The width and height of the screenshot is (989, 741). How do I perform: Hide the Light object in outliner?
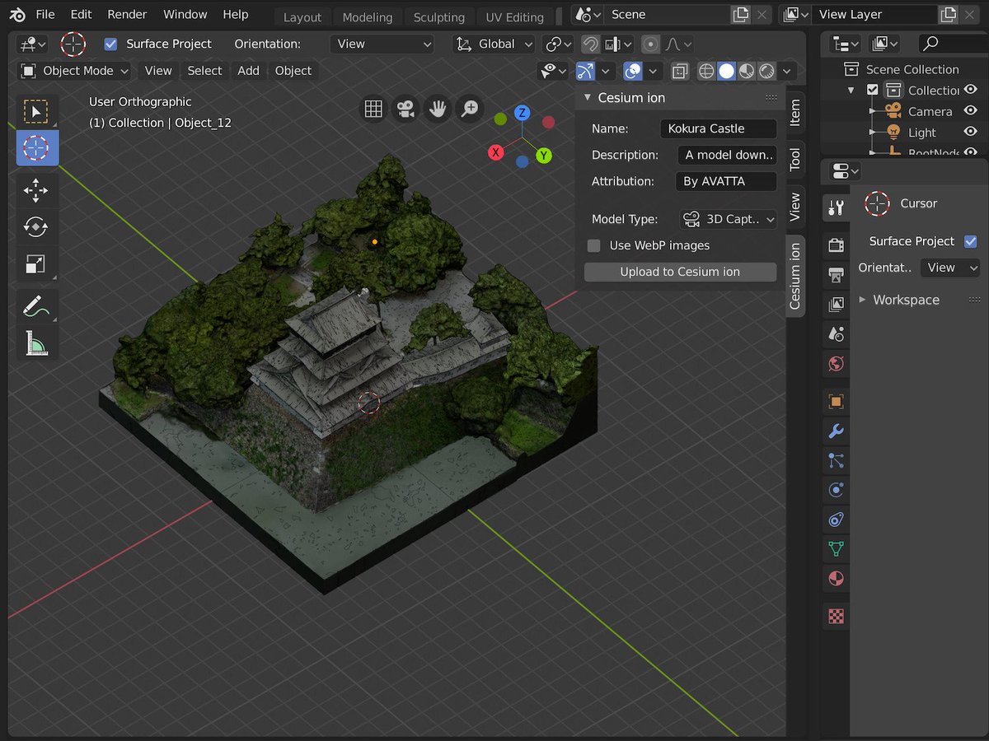[x=971, y=132]
